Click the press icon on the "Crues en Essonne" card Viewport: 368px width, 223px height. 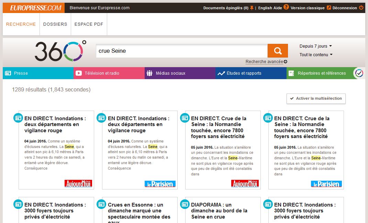click(101, 204)
